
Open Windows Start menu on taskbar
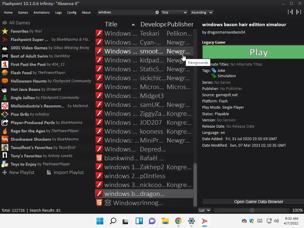(x=100, y=221)
